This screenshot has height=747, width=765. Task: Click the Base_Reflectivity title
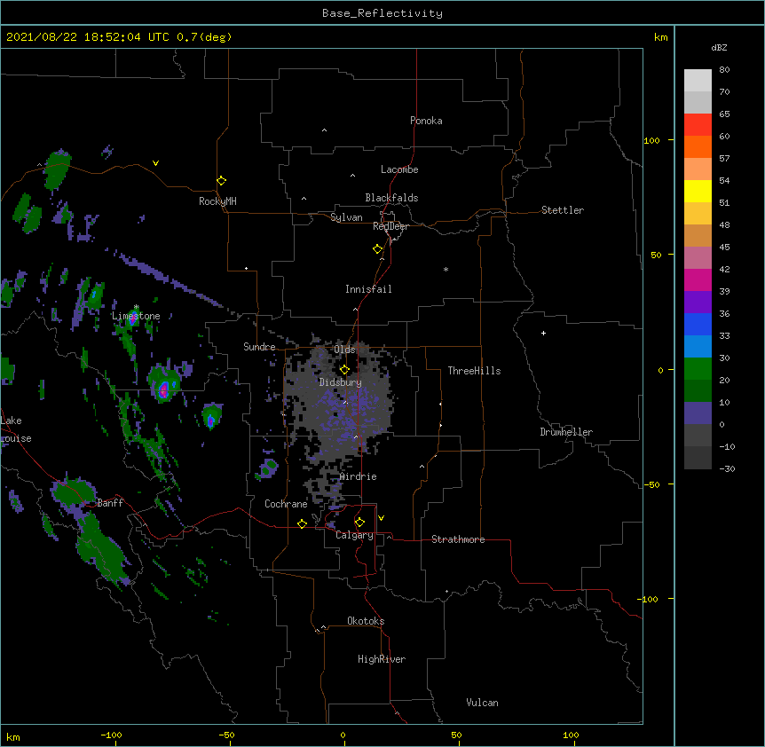382,13
